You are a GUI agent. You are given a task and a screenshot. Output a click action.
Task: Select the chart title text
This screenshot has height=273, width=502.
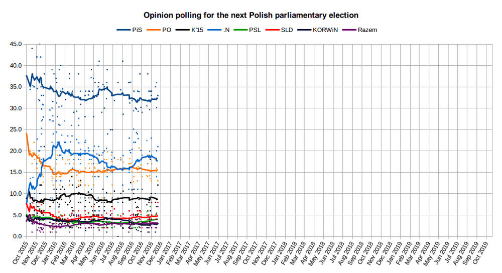pos(251,16)
